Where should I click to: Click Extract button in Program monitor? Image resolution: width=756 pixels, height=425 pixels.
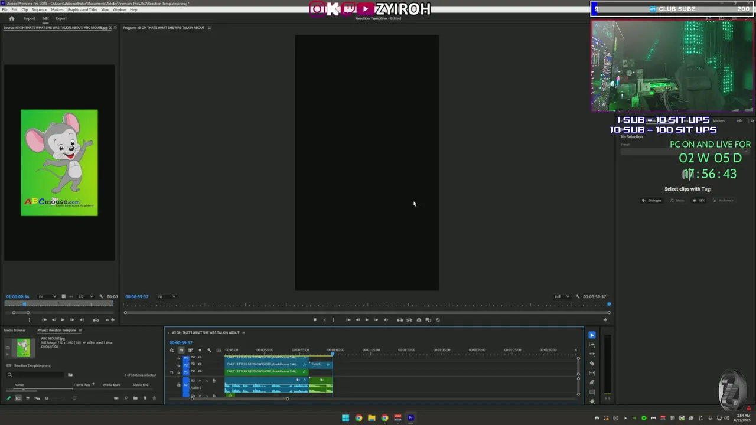(409, 320)
